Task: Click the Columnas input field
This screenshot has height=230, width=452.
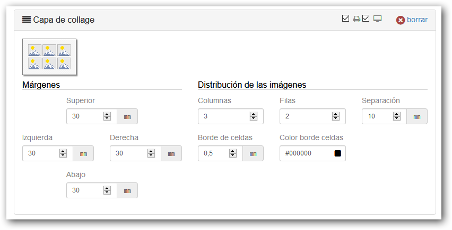Action: tap(231, 116)
